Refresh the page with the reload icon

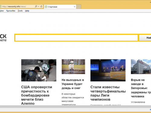(x=41, y=6)
